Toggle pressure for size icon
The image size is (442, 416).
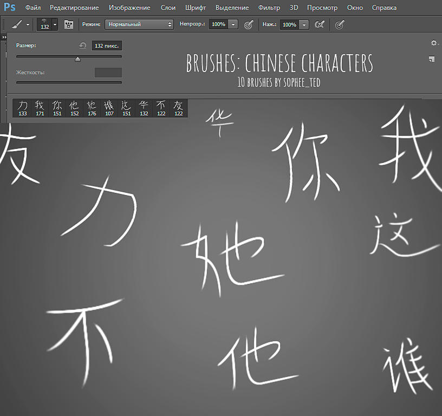point(340,24)
